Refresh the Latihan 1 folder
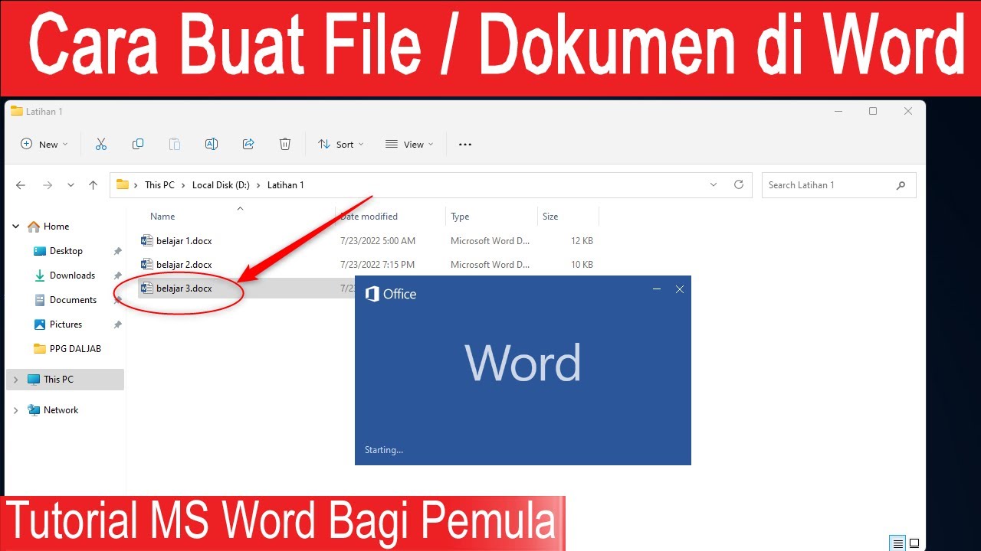Image resolution: width=981 pixels, height=551 pixels. (x=739, y=185)
